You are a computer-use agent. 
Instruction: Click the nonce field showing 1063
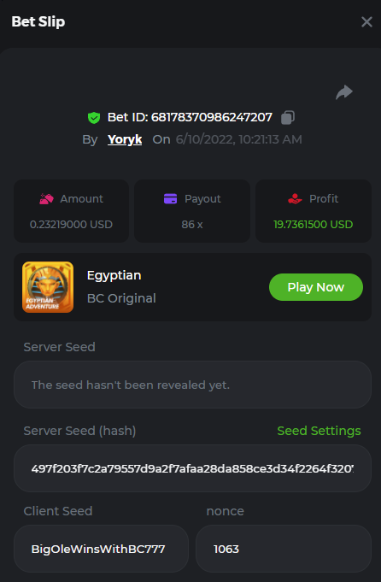(x=284, y=549)
